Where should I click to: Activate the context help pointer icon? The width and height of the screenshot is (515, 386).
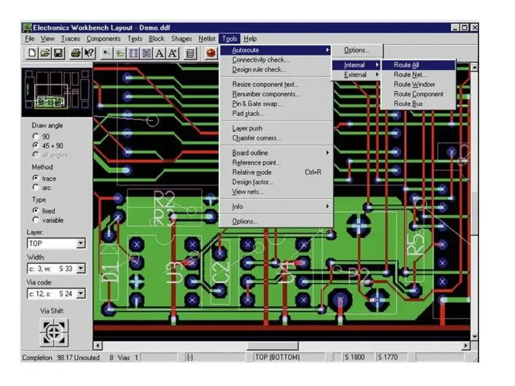point(89,53)
